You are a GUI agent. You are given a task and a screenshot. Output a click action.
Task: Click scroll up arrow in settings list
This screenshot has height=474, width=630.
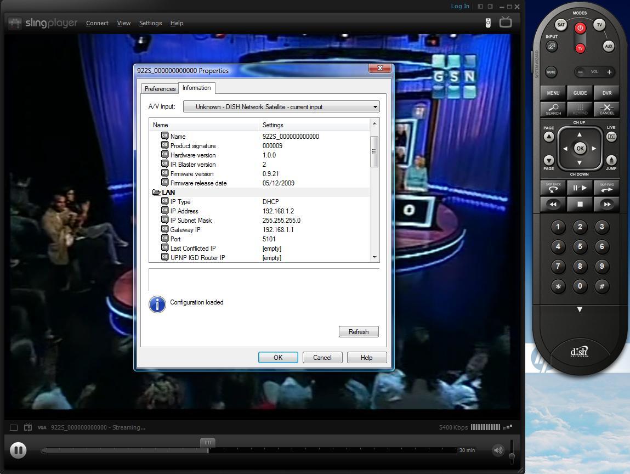pyautogui.click(x=374, y=123)
